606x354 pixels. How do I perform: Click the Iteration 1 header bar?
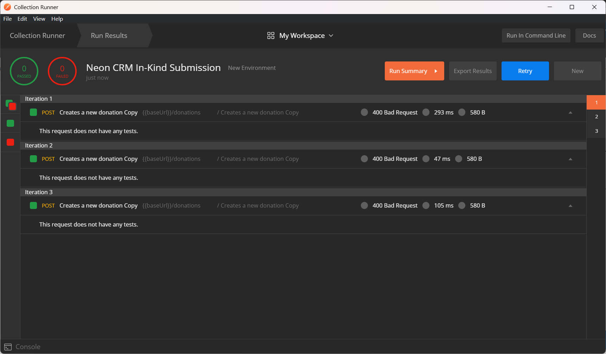tap(303, 99)
